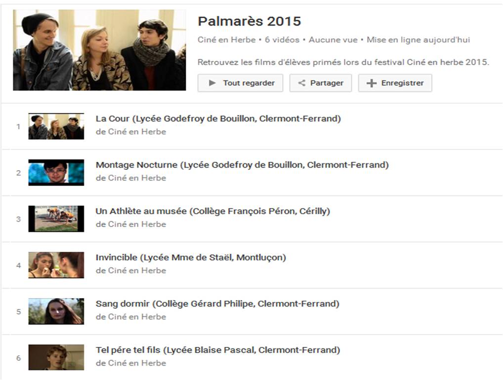The height and width of the screenshot is (380, 503).
Task: Click index number 2 beside Montage Nocturne
Action: click(x=19, y=173)
